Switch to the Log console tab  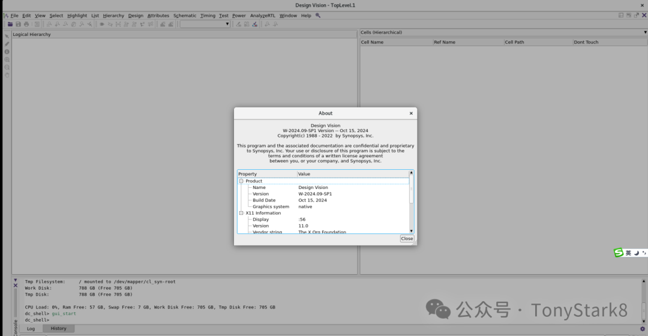point(31,329)
